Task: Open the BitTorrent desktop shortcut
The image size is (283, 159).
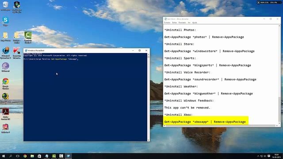Action: click(x=5, y=68)
